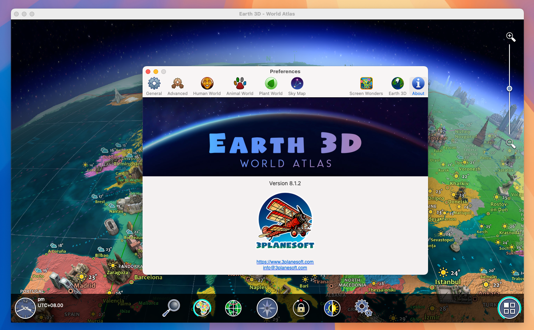Switch to the Animal World tab
This screenshot has height=330, width=534.
[240, 86]
